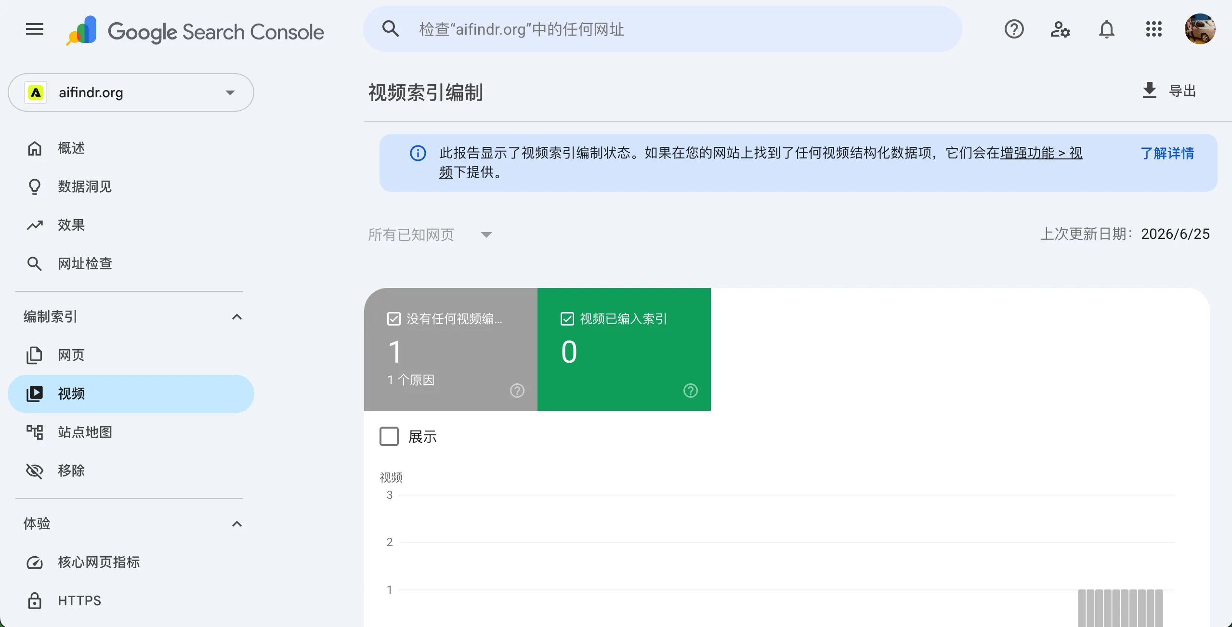Viewport: 1232px width, 627px height.
Task: Toggle the 视频已编入索引 checkbox
Action: click(567, 319)
